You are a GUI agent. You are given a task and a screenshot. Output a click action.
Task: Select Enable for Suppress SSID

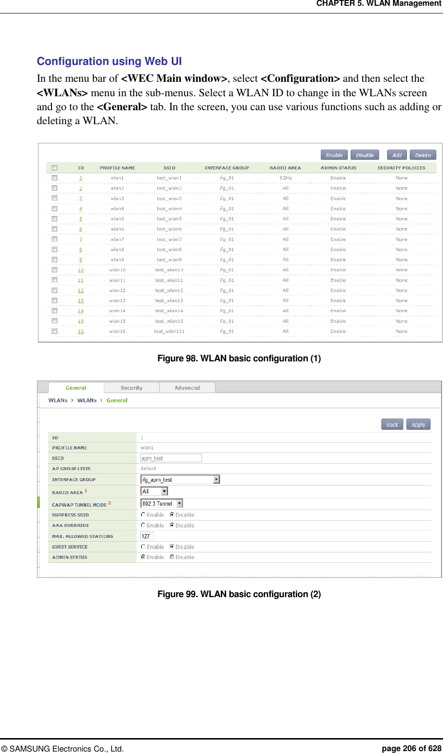point(143,515)
